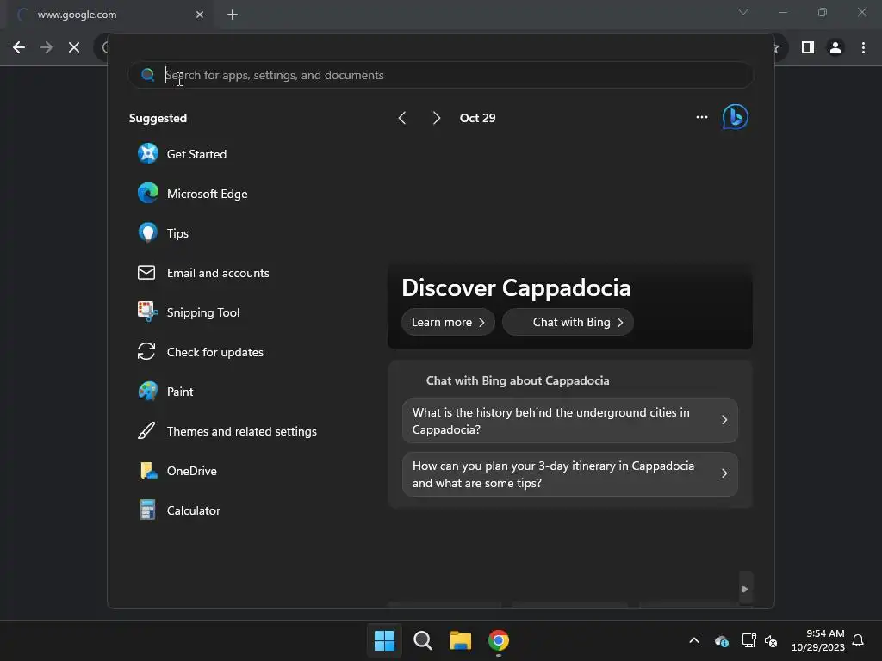
Task: Click the Discover Cappadocia heading
Action: tap(516, 287)
